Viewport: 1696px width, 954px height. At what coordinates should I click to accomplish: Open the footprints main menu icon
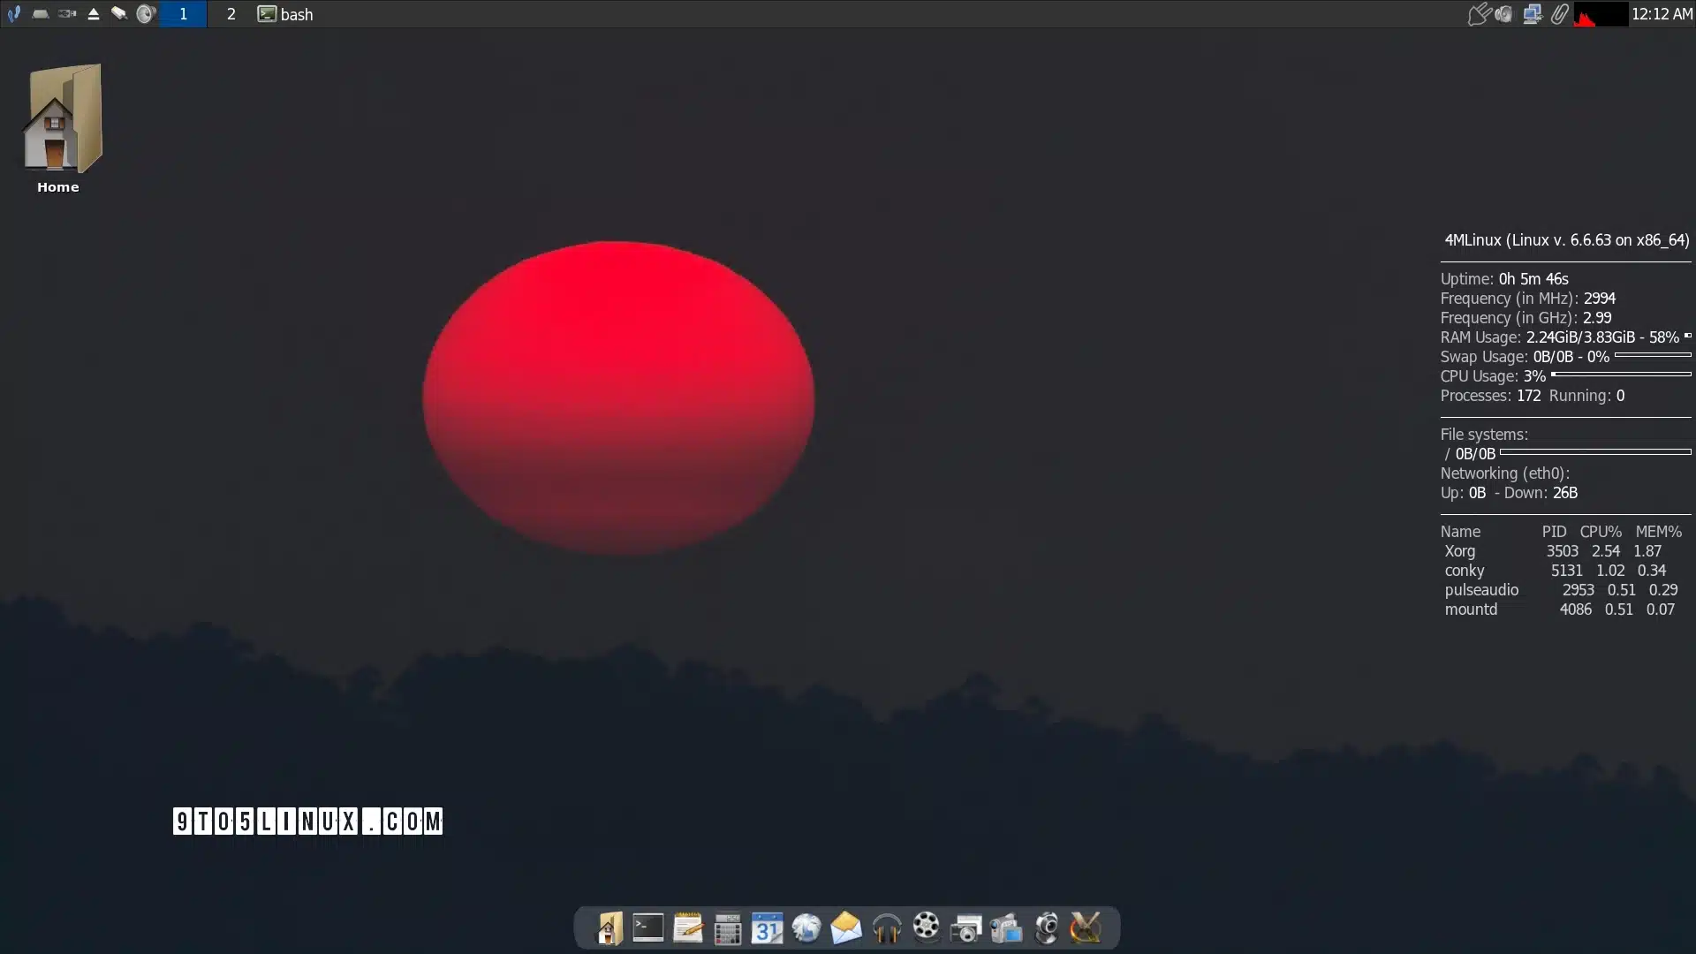pyautogui.click(x=13, y=14)
